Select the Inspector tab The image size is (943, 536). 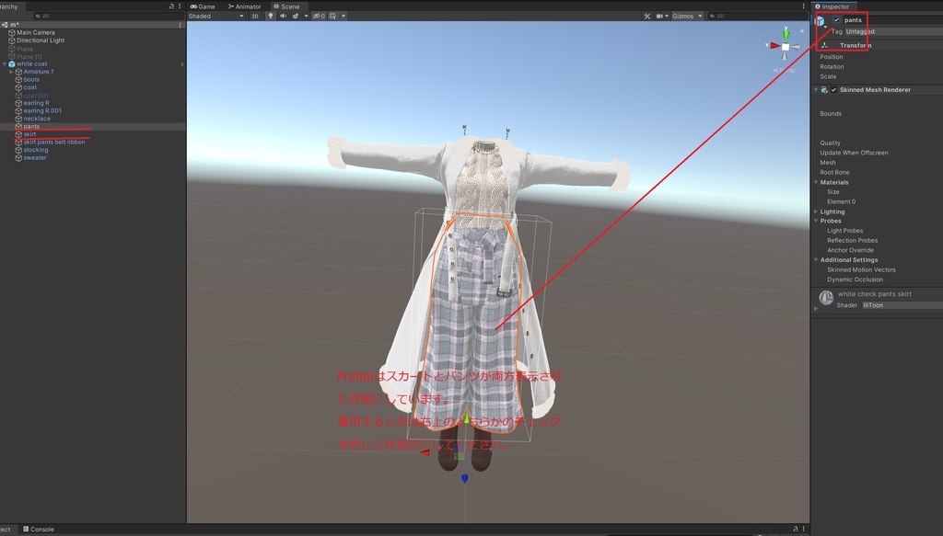tap(832, 6)
